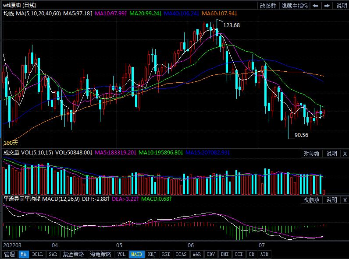Click the 管理 manage button
Screen dimensions: 349x259
click(x=9, y=254)
